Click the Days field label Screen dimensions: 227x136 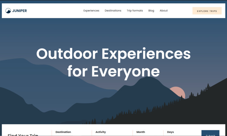[x=171, y=132]
